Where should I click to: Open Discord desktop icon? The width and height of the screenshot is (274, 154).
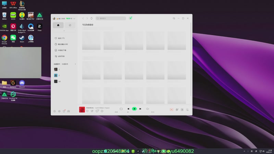click(x=22, y=84)
